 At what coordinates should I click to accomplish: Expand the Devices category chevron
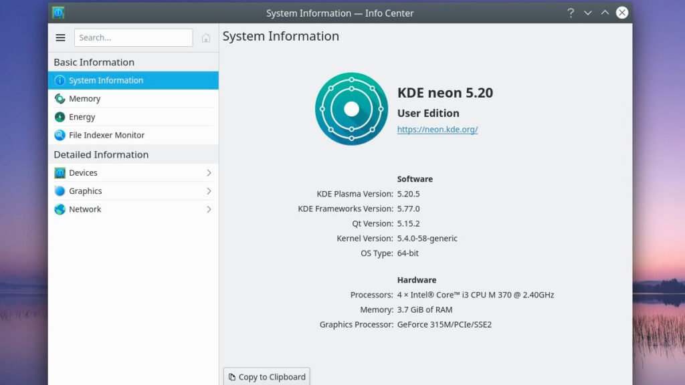209,173
